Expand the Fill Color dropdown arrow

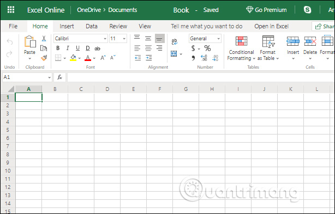coord(80,58)
